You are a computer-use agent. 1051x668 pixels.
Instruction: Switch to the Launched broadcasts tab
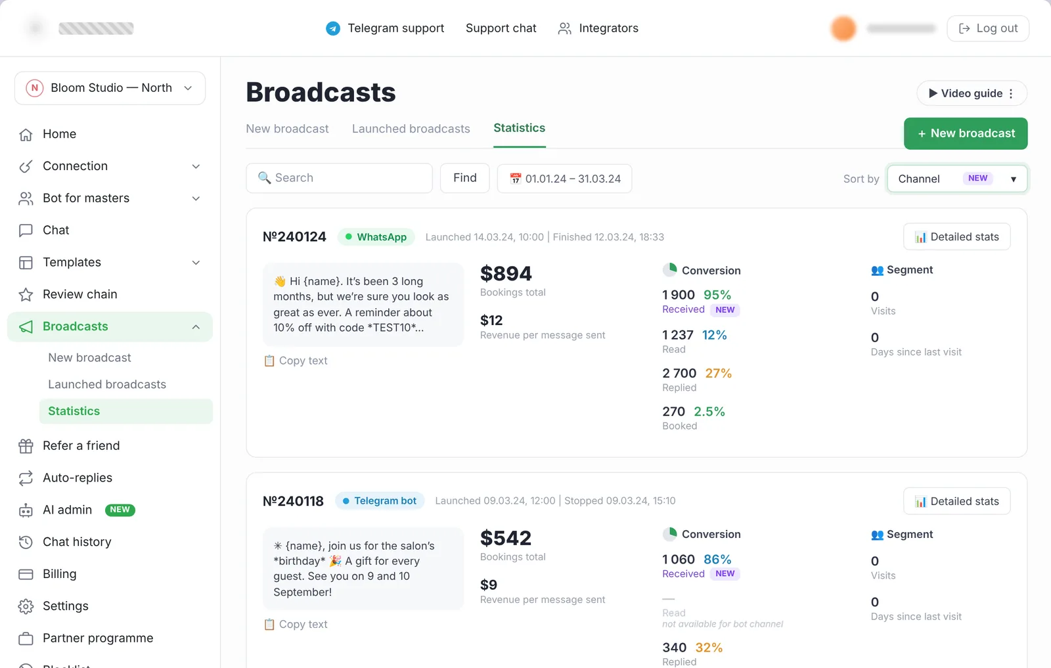tap(411, 129)
